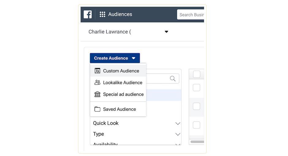Check the second row checkbox in table
The width and height of the screenshot is (288, 156).
coord(196,106)
